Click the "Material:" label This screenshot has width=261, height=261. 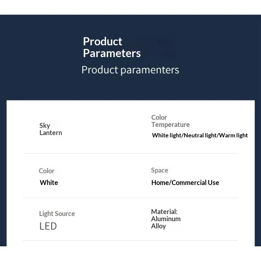(164, 212)
